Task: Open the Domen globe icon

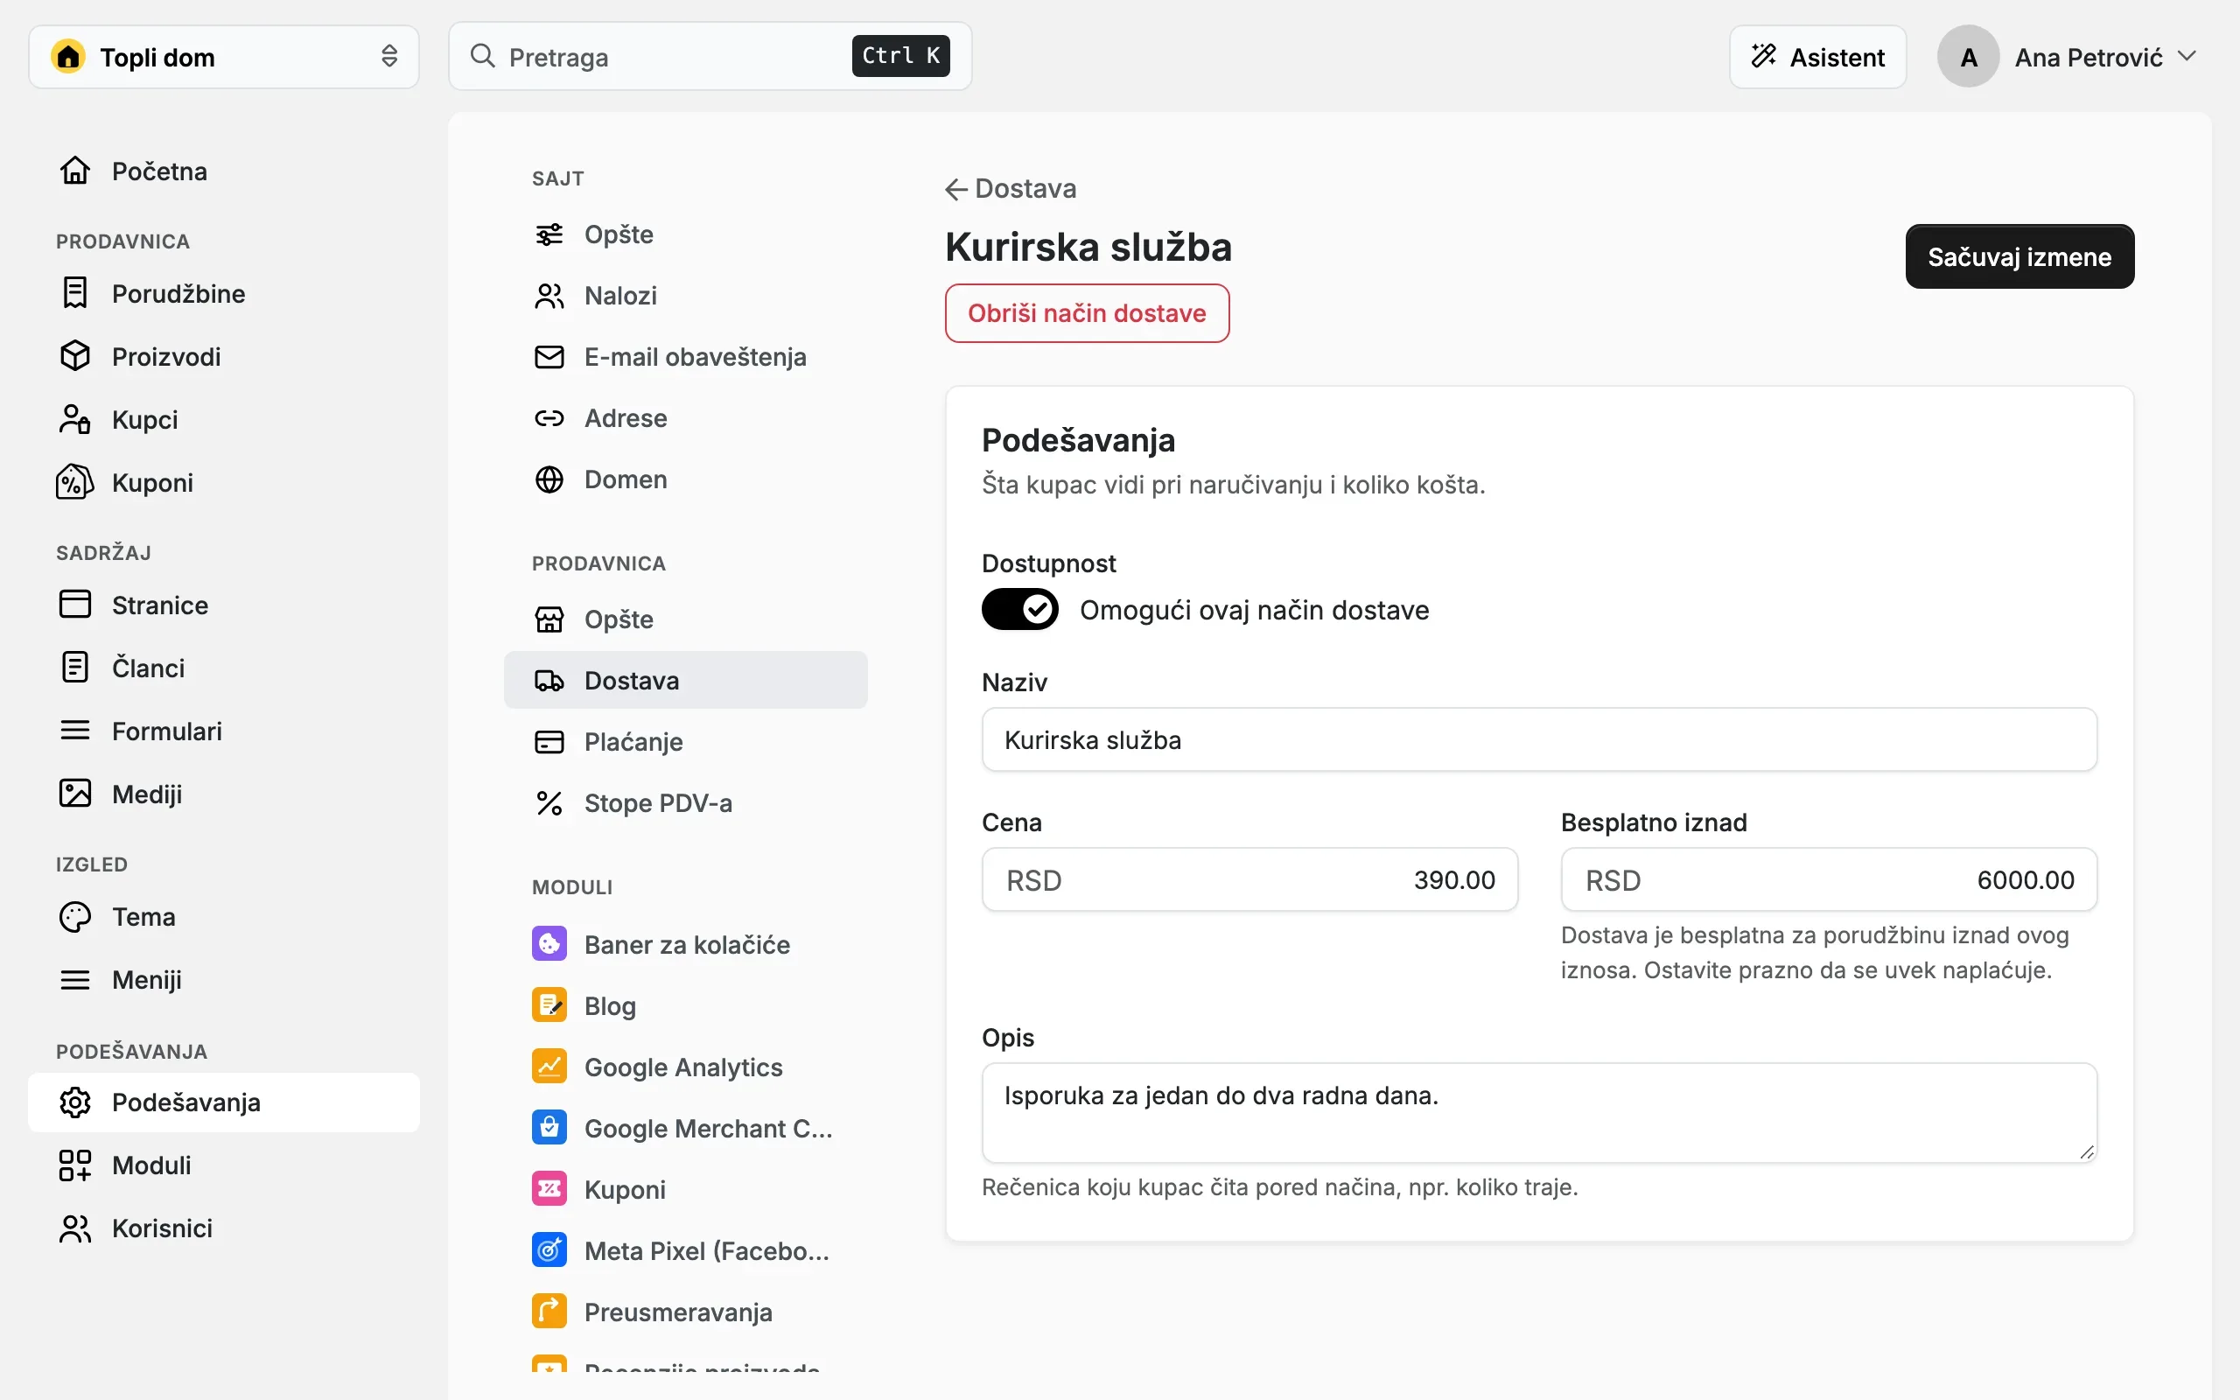Action: [549, 479]
